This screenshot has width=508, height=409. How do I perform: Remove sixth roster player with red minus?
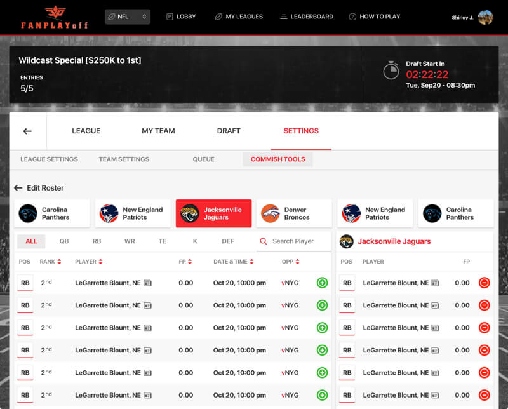[x=484, y=395]
